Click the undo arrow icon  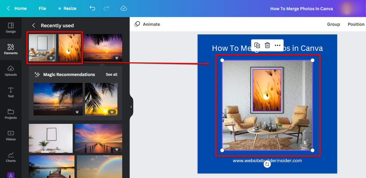[92, 8]
